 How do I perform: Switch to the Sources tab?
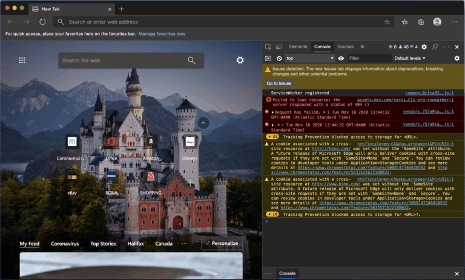click(346, 47)
